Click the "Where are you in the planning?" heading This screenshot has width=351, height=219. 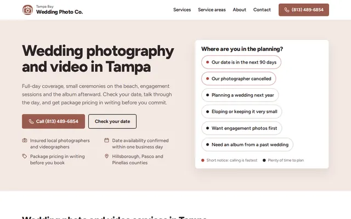pos(242,49)
